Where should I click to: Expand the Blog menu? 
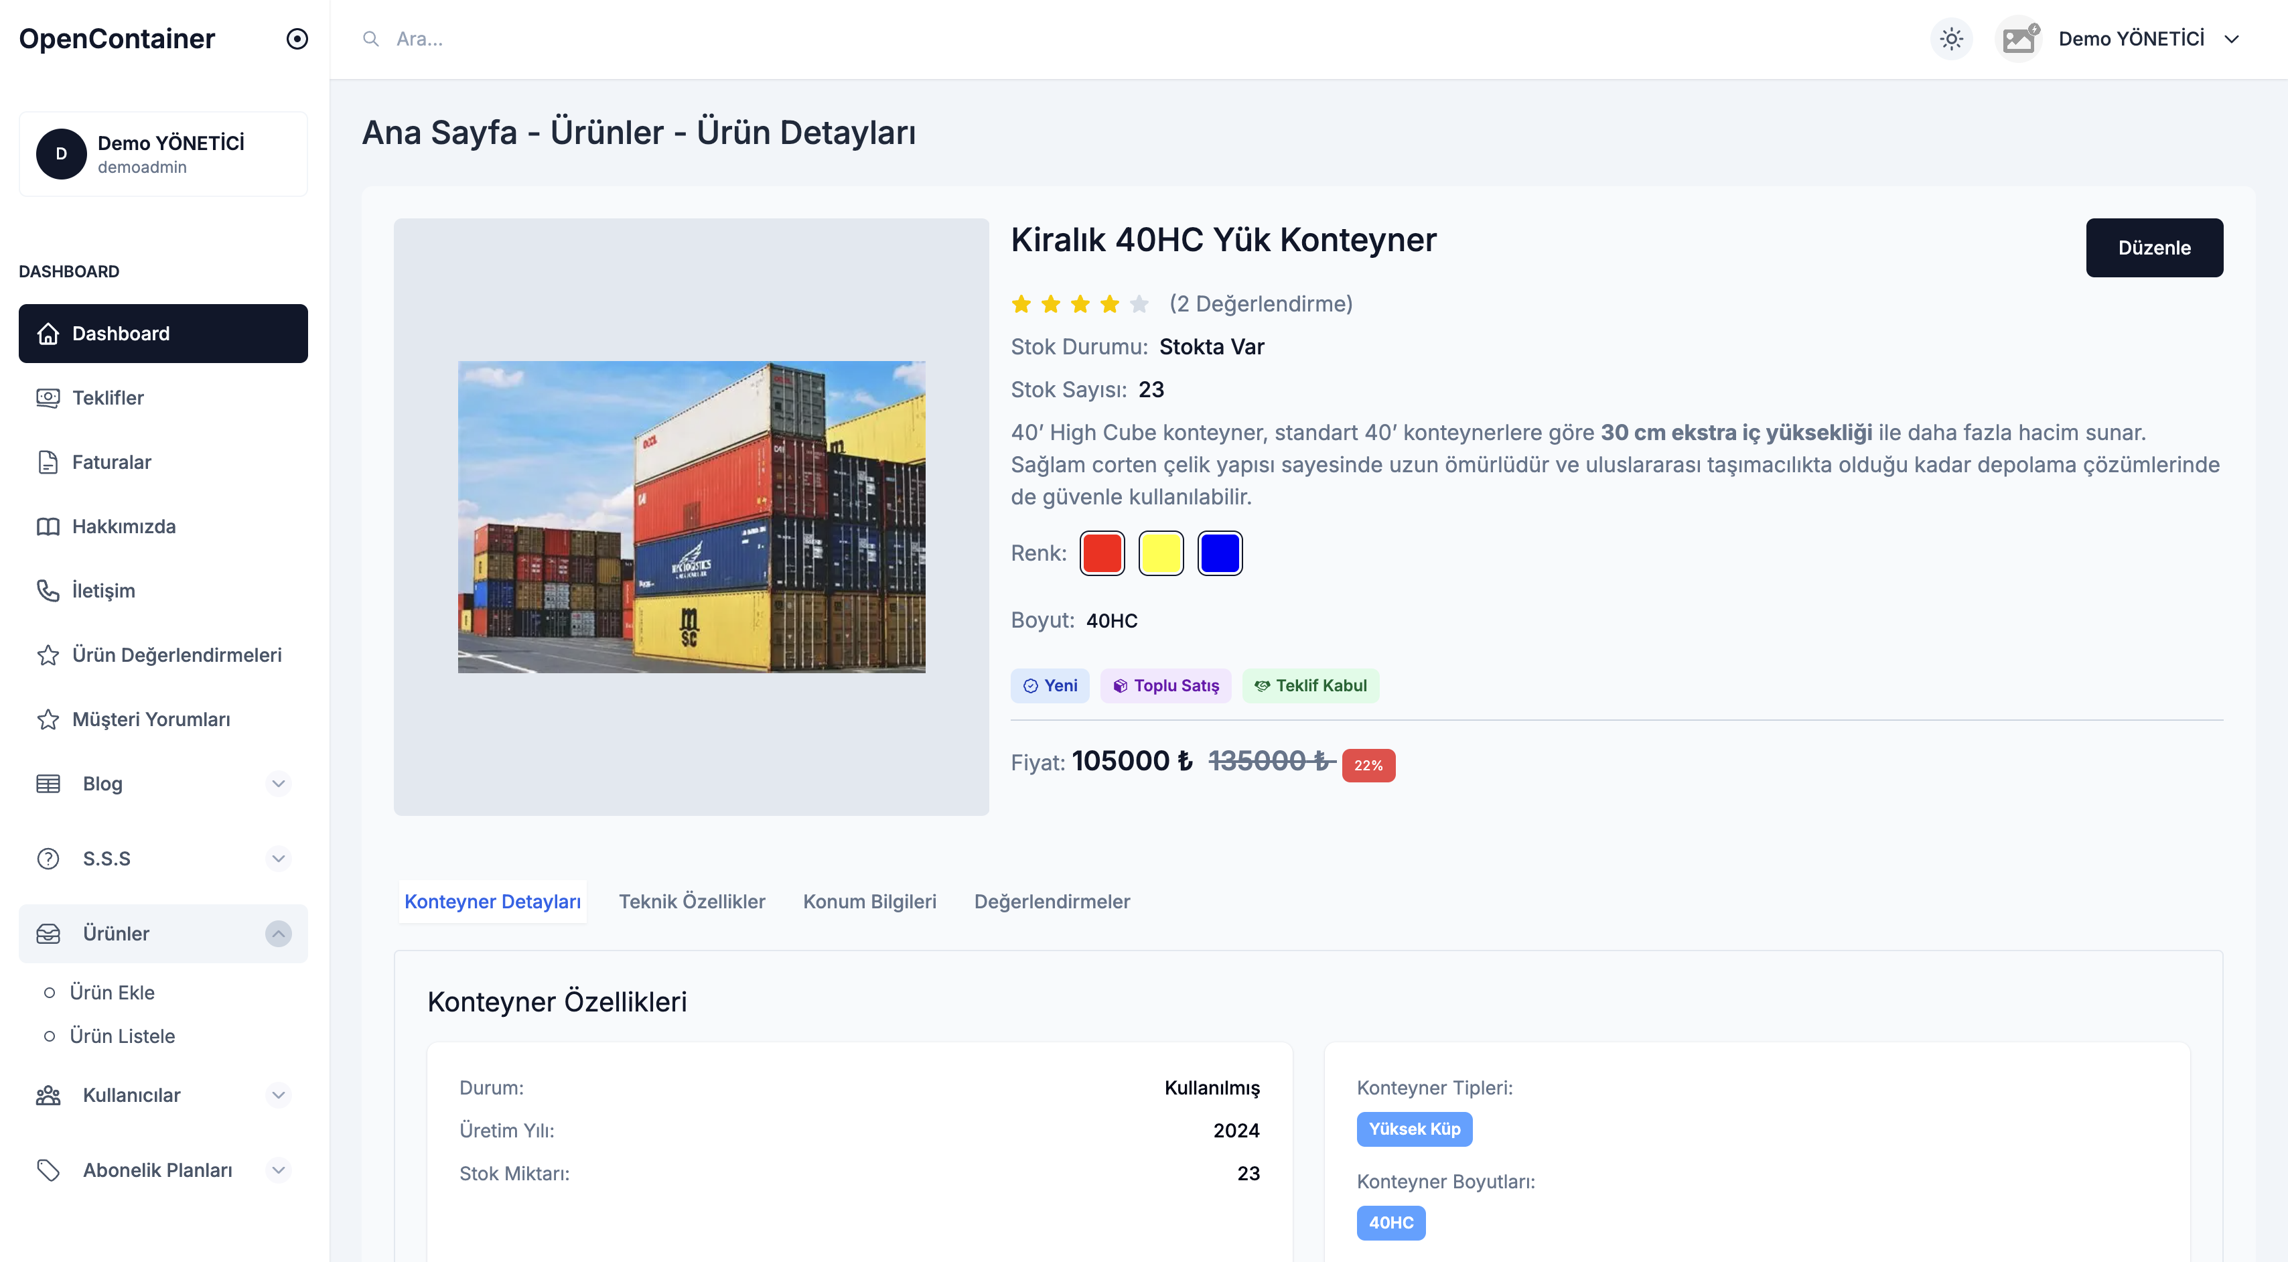[278, 784]
